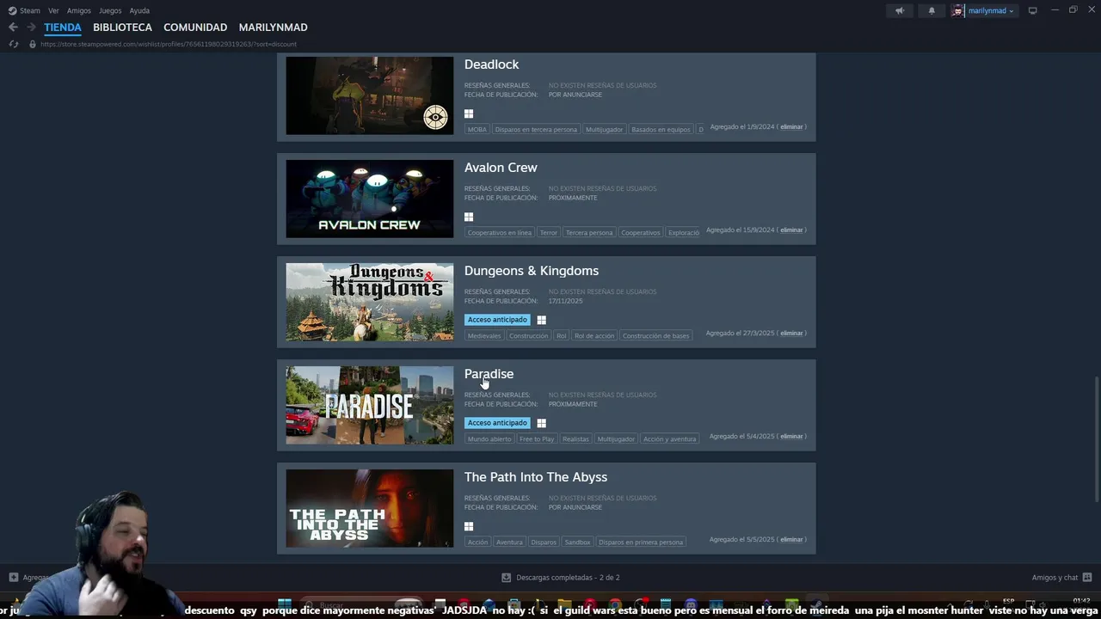Open the Dungeons & Kingdoms title

click(532, 271)
